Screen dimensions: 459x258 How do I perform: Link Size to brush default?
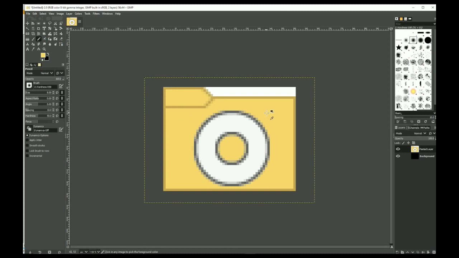(x=62, y=92)
